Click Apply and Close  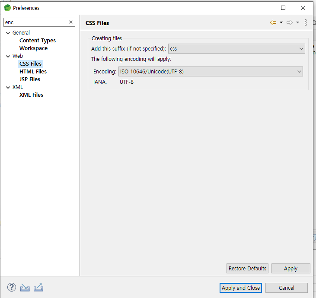click(x=241, y=288)
